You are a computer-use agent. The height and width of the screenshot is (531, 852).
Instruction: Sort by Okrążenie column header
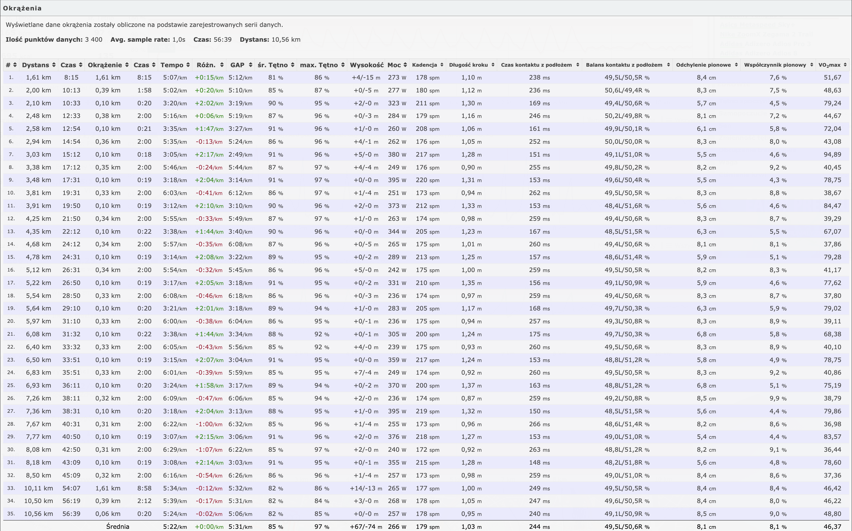tap(104, 65)
